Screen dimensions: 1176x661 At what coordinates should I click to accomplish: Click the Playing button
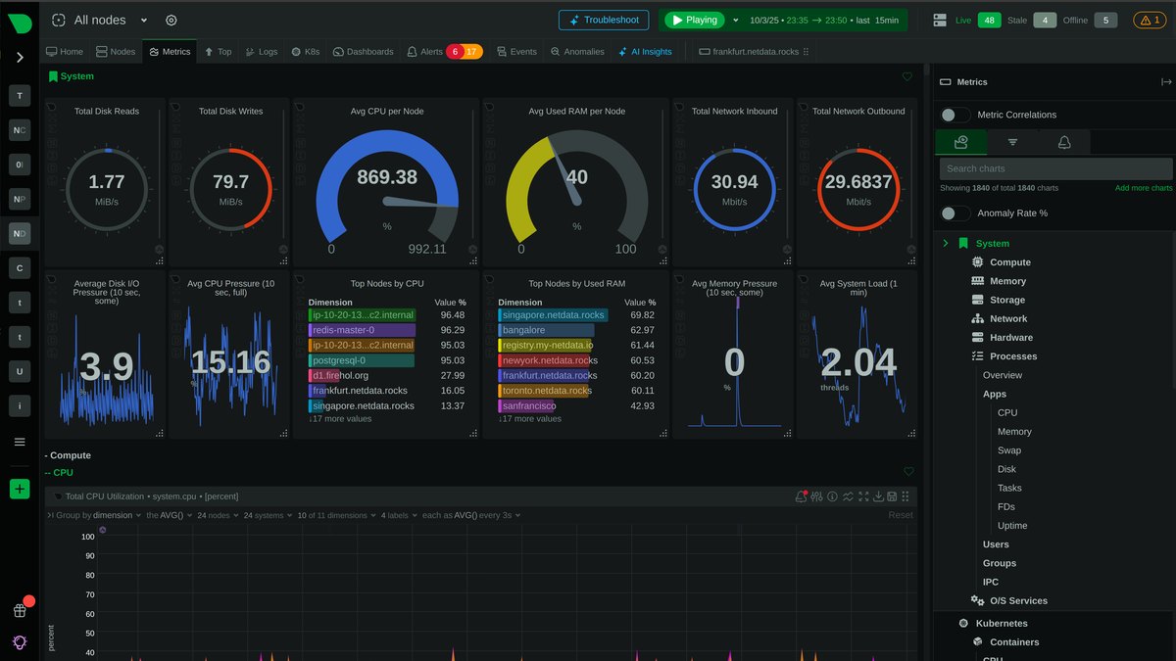pos(694,20)
